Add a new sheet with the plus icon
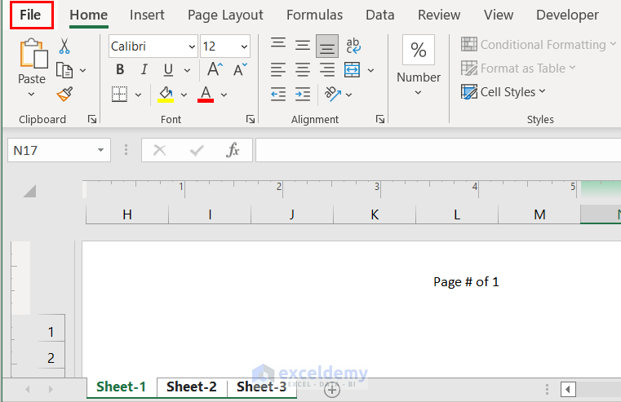The height and width of the screenshot is (402, 621). click(x=331, y=390)
